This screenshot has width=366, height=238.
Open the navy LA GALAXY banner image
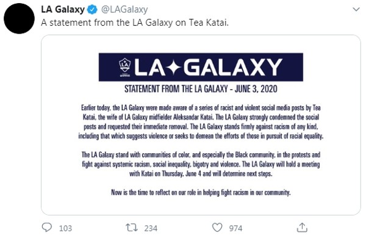coord(201,67)
